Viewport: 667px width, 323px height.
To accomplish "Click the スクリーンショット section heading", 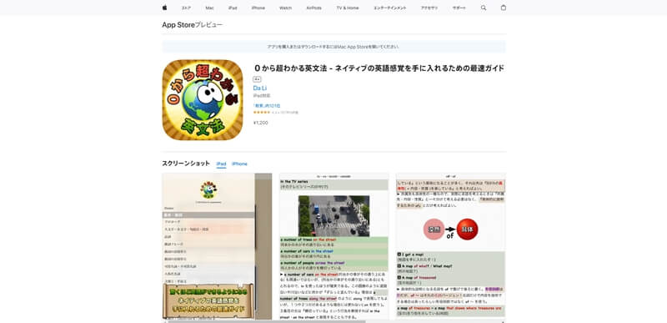I will coord(186,164).
